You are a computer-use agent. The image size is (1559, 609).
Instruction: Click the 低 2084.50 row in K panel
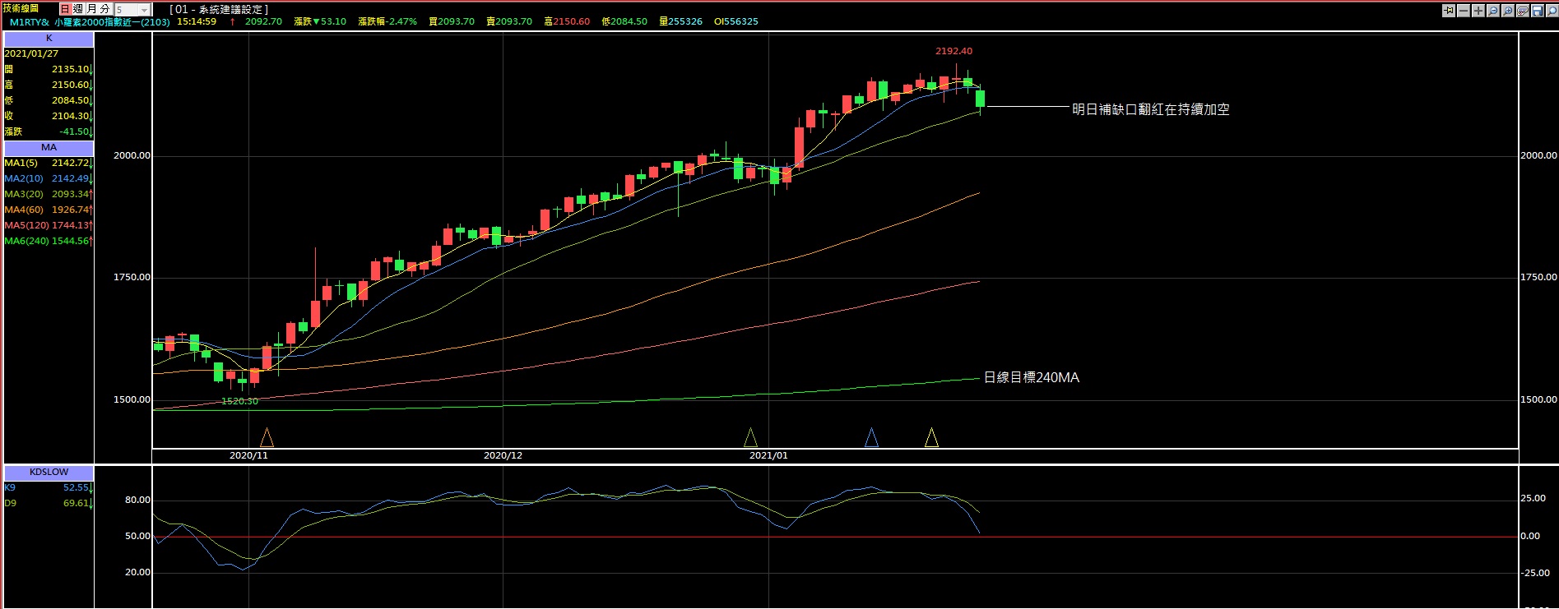(49, 101)
